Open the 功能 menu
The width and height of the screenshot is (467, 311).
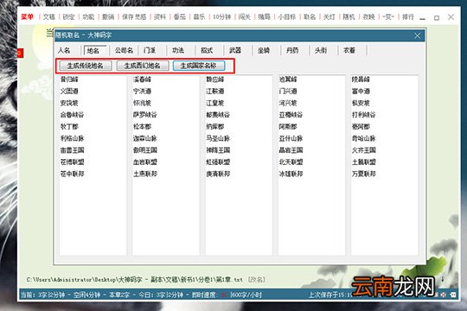(88, 16)
